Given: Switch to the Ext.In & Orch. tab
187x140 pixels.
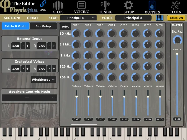Looking at the screenshot, I should pos(15,26).
